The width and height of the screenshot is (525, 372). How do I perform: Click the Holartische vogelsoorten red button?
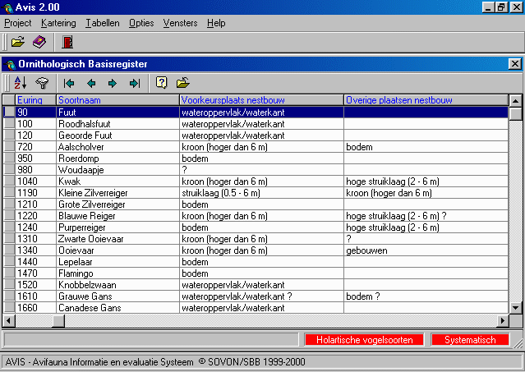click(364, 340)
